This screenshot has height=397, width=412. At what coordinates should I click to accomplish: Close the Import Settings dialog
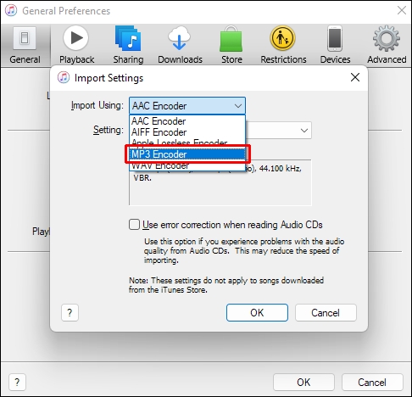pos(355,77)
